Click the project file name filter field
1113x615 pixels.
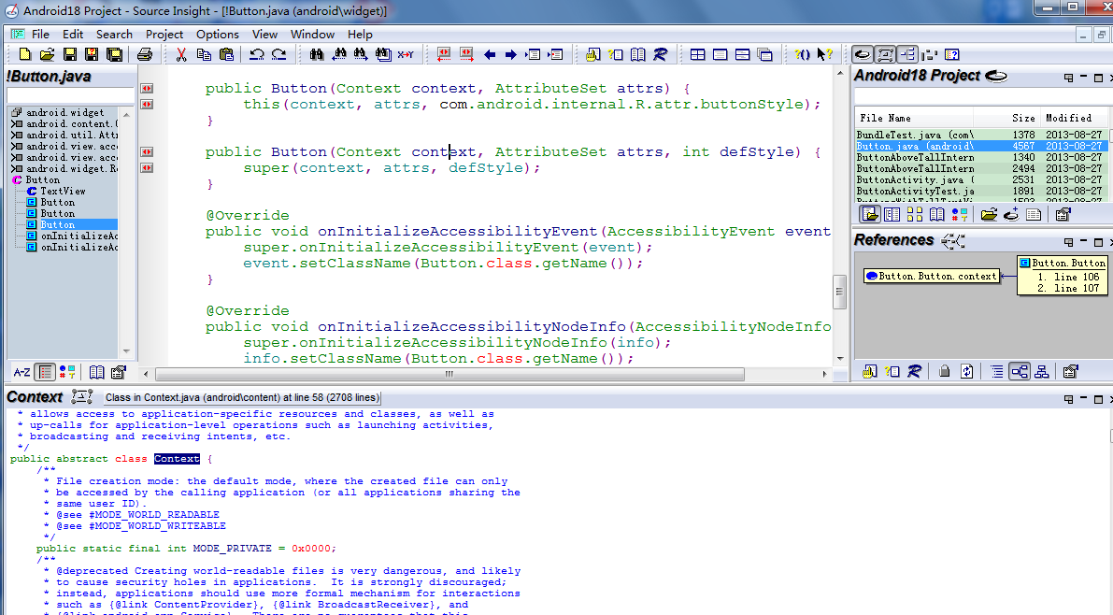(982, 97)
